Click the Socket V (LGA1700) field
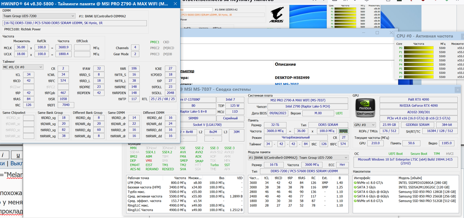Viewport: 464px width, 218px height. [211, 125]
